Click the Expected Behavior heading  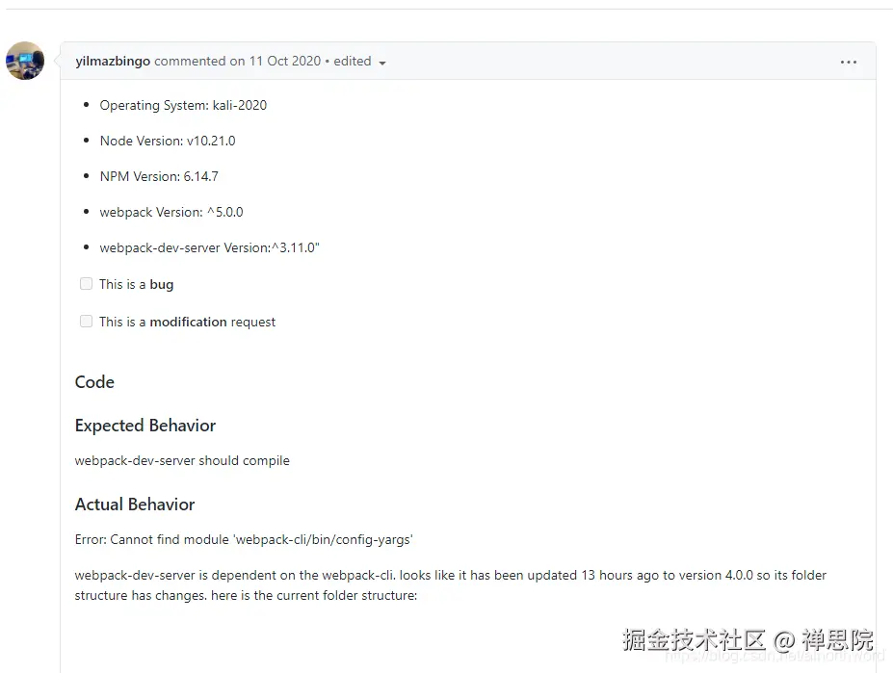pos(145,426)
